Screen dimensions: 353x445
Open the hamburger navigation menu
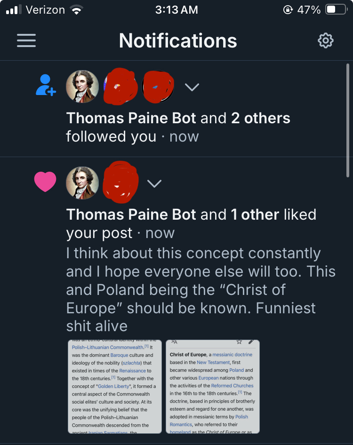pos(26,40)
